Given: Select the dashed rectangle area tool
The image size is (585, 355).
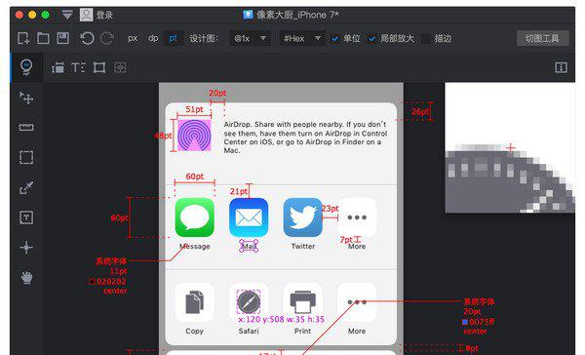Looking at the screenshot, I should point(26,158).
